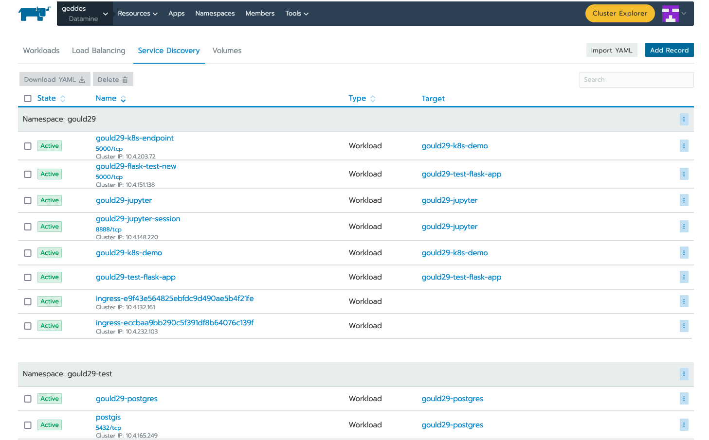The width and height of the screenshot is (709, 440).
Task: Check the checkbox for gould29-jupyter-session row
Action: coord(28,226)
